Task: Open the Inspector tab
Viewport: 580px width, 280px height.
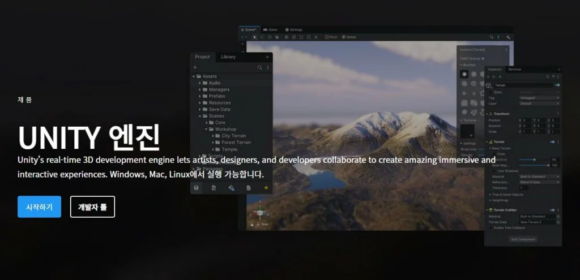Action: pos(495,70)
